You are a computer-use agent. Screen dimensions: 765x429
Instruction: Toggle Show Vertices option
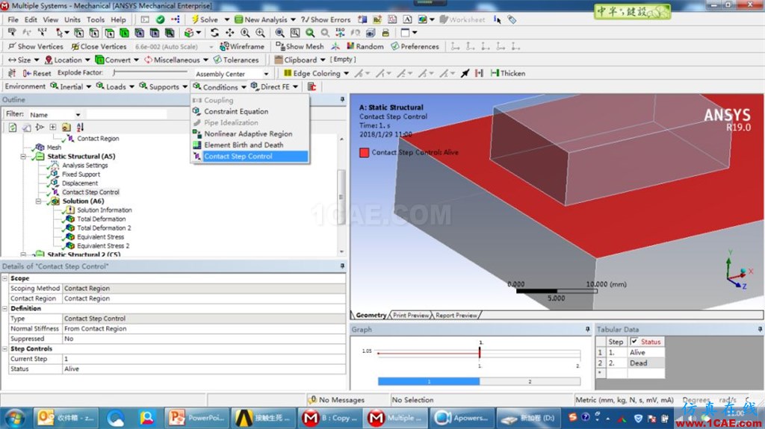pyautogui.click(x=36, y=46)
